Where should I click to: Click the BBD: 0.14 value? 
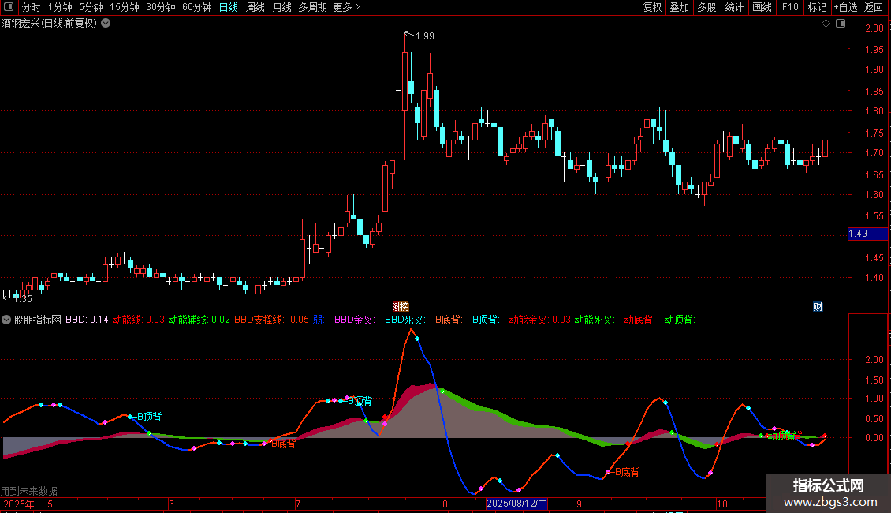pos(87,320)
